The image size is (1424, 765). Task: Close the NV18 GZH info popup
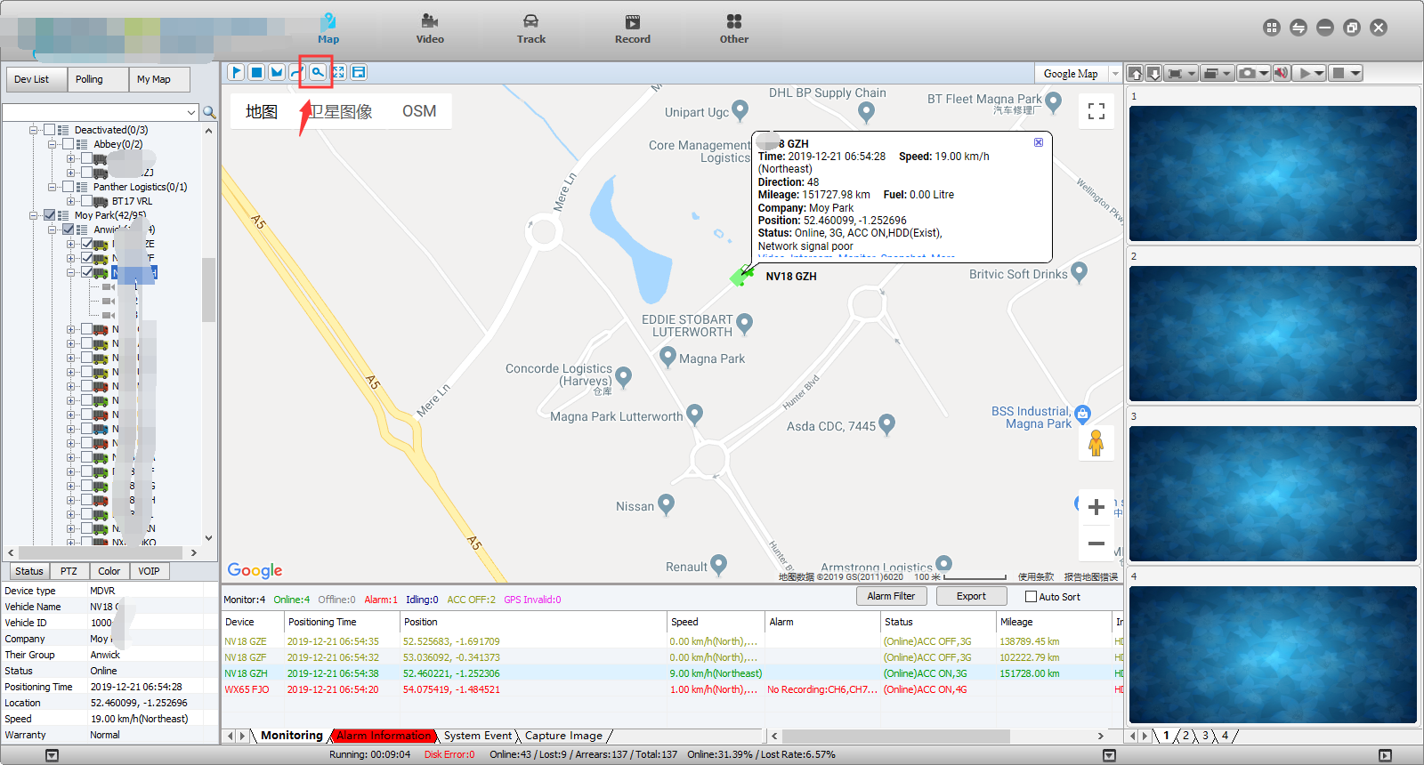pyautogui.click(x=1038, y=142)
